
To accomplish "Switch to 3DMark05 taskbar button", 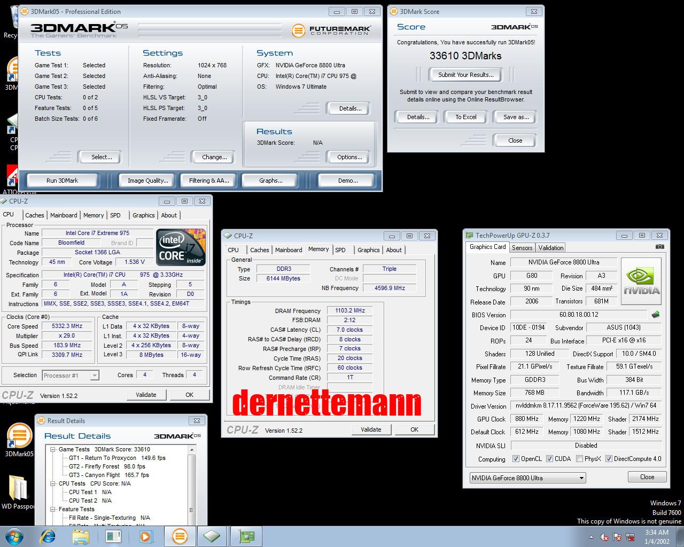I will pos(180,536).
